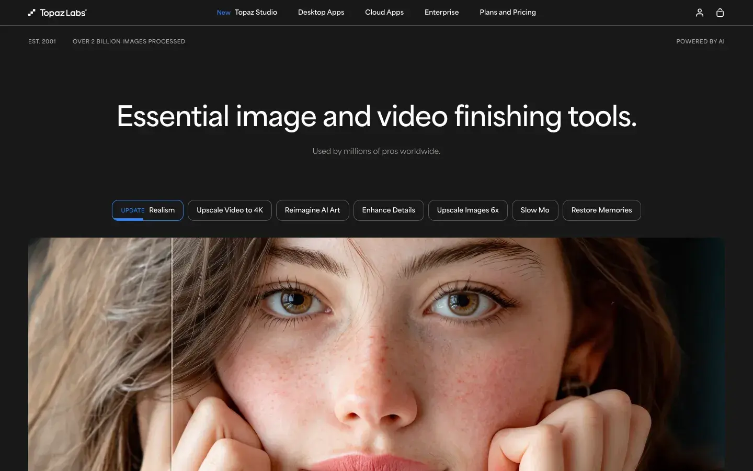The width and height of the screenshot is (753, 471).
Task: Open the Cloud Apps menu
Action: (384, 12)
